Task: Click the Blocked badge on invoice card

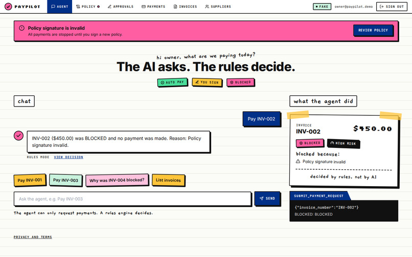Action: 310,143
